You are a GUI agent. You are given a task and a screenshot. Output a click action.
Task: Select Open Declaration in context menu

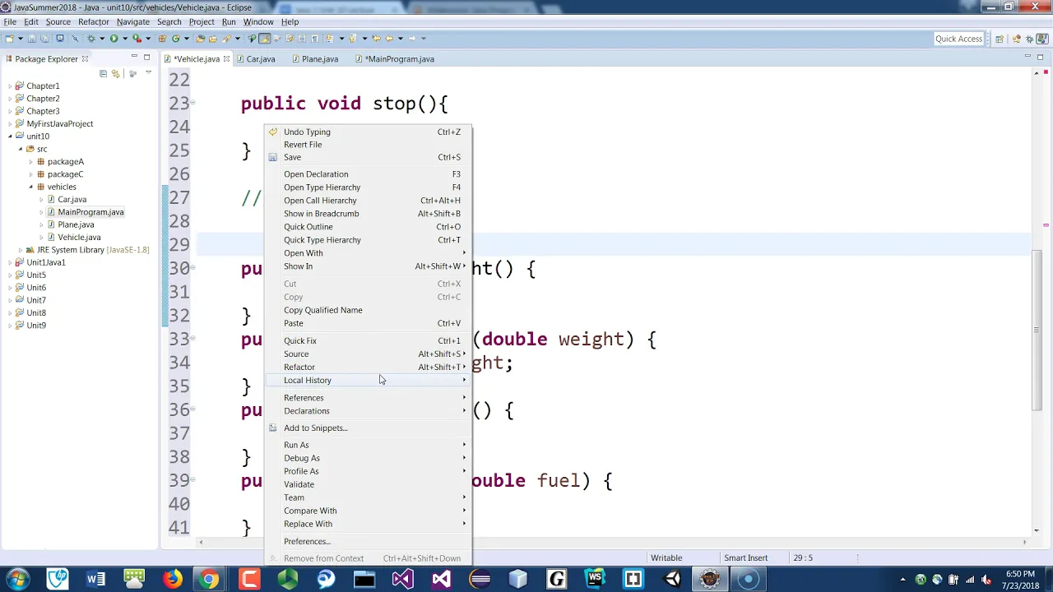(x=369, y=174)
